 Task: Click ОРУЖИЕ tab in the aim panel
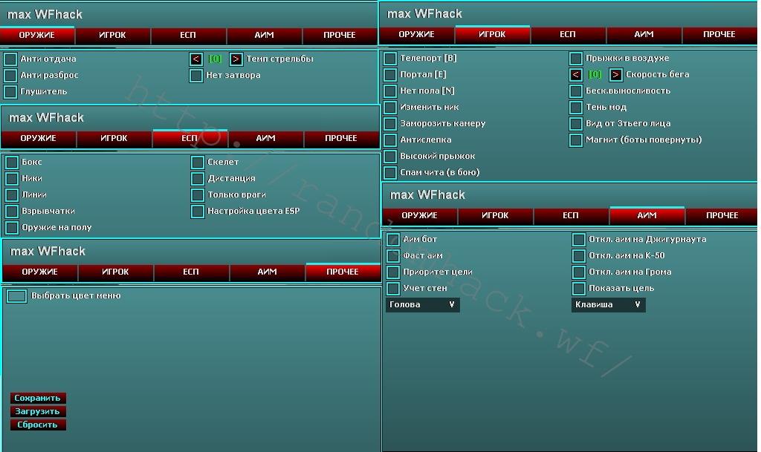click(x=420, y=215)
